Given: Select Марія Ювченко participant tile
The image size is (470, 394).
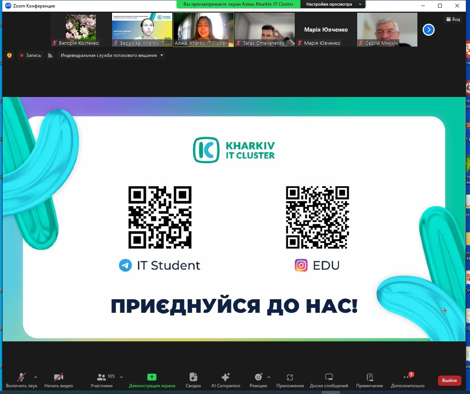Looking at the screenshot, I should (x=326, y=30).
